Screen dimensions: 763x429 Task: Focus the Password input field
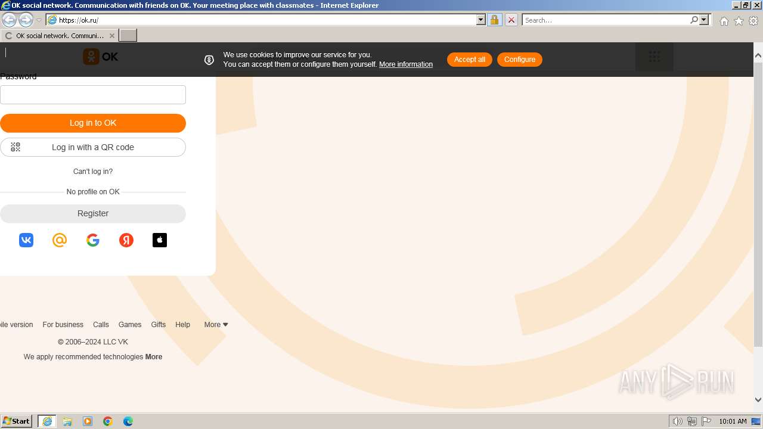pos(93,95)
